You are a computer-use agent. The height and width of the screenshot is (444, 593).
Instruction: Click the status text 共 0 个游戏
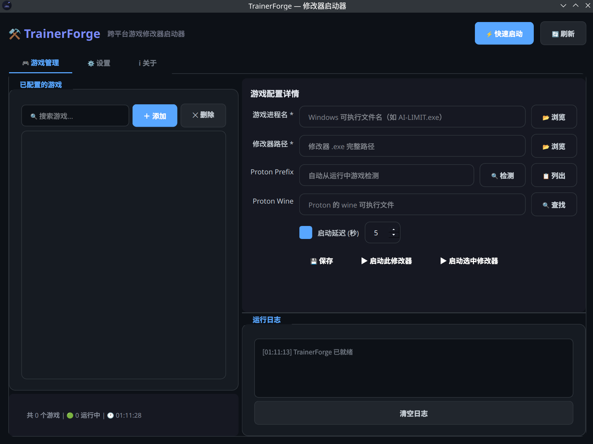click(x=43, y=415)
